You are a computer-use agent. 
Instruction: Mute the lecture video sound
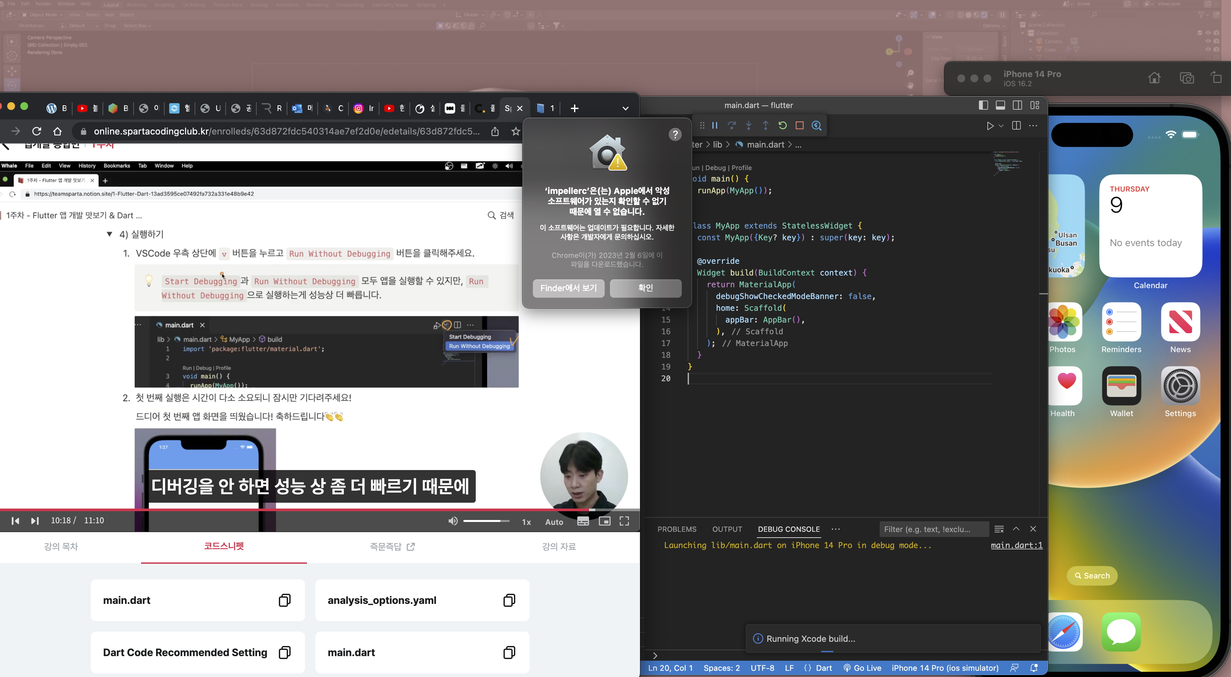pos(453,521)
